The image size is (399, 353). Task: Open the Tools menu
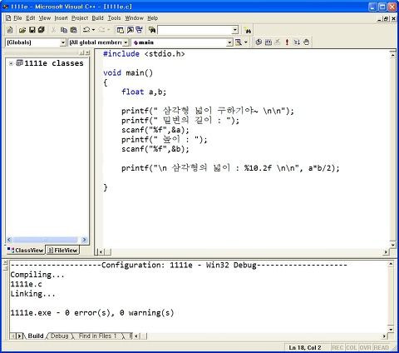[x=114, y=18]
